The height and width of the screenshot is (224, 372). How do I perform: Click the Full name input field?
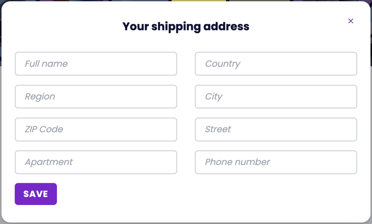[x=96, y=64]
